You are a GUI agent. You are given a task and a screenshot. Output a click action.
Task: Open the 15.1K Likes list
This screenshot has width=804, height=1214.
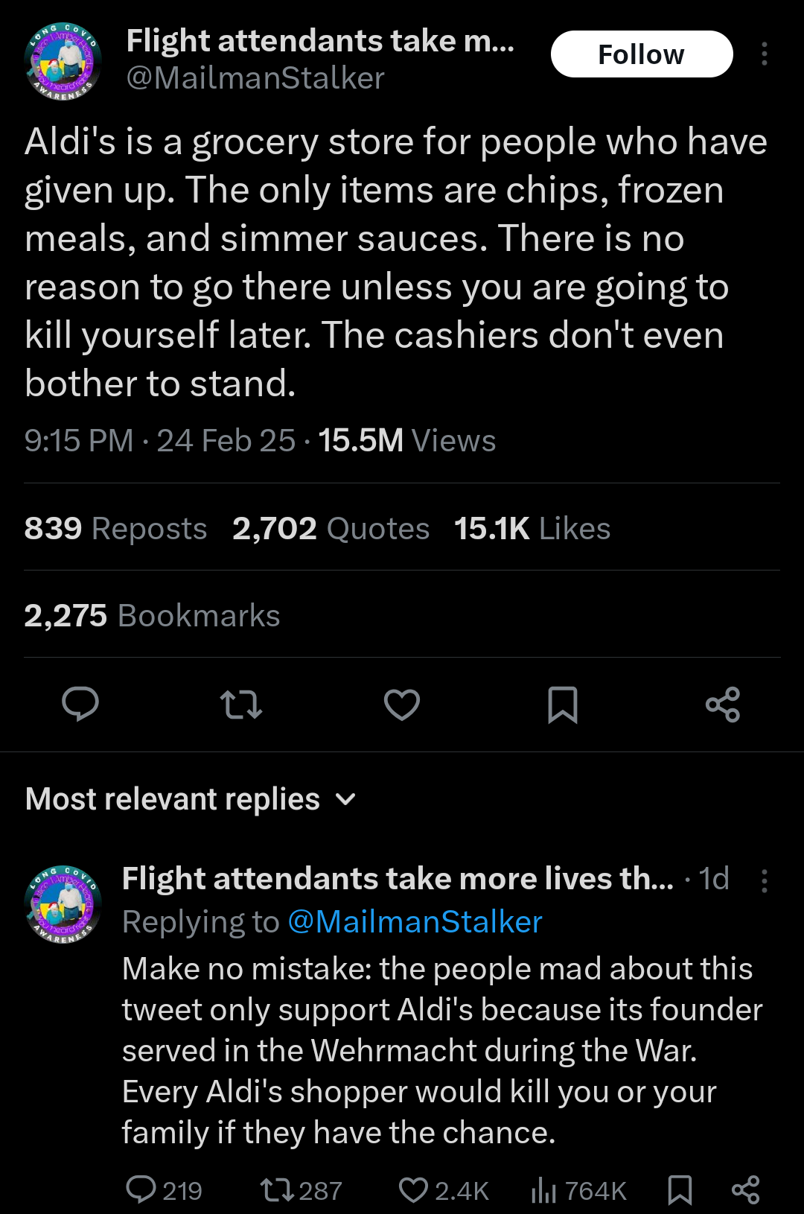[x=532, y=529]
